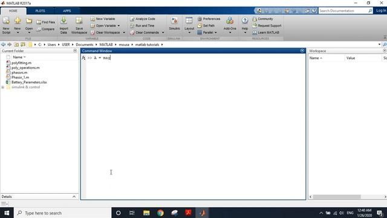387x218 pixels.
Task: Switch to the HOME tab
Action: 13,11
